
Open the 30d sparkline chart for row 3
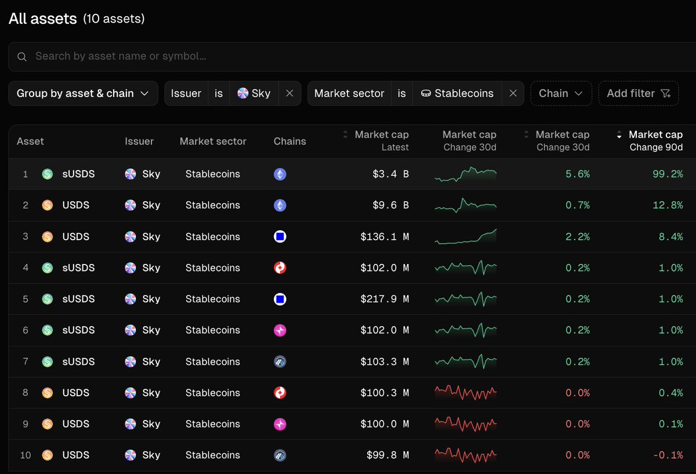pos(466,237)
